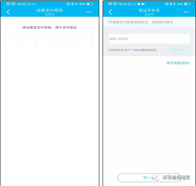Tap the battery icon on the 19:54 status bar
Image resolution: width=196 pixels, height=186 pixels.
click(187, 4)
